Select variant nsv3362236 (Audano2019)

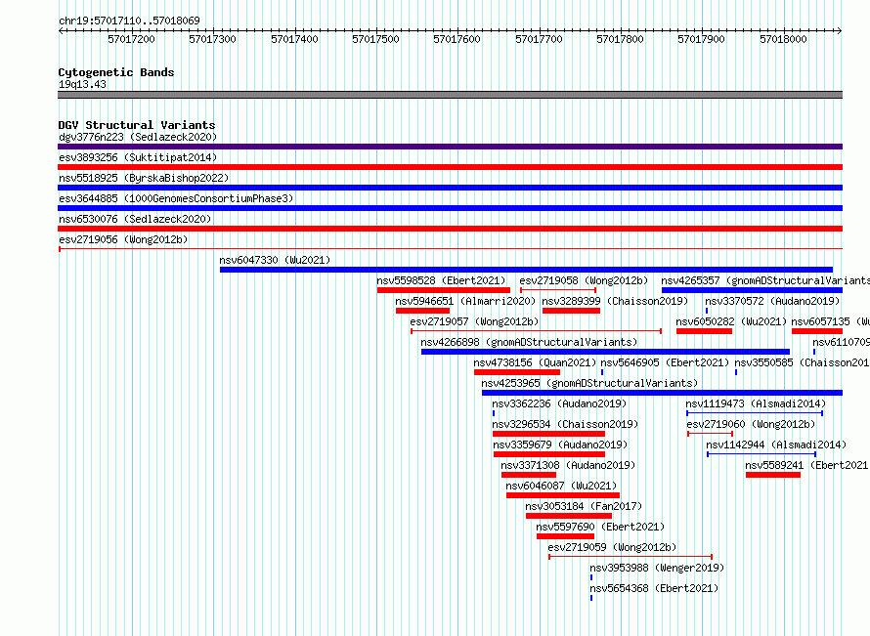click(x=559, y=403)
